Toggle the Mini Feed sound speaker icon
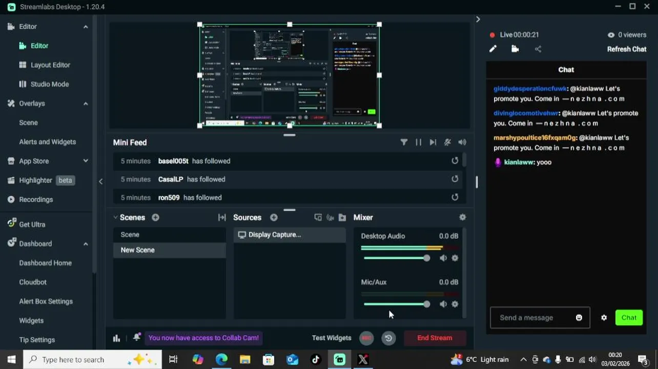The width and height of the screenshot is (658, 369). coord(462,142)
